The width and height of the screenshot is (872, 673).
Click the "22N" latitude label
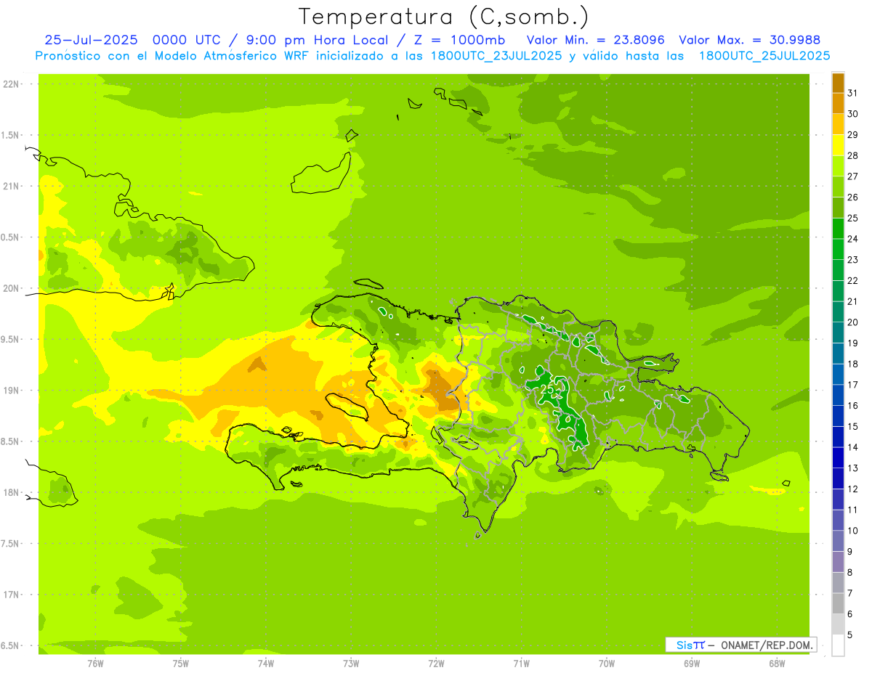11,84
